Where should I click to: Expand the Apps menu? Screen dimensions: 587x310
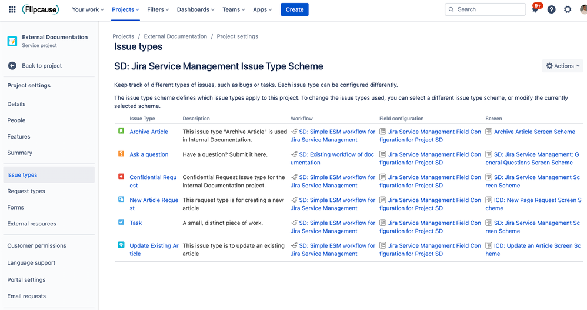(x=262, y=9)
